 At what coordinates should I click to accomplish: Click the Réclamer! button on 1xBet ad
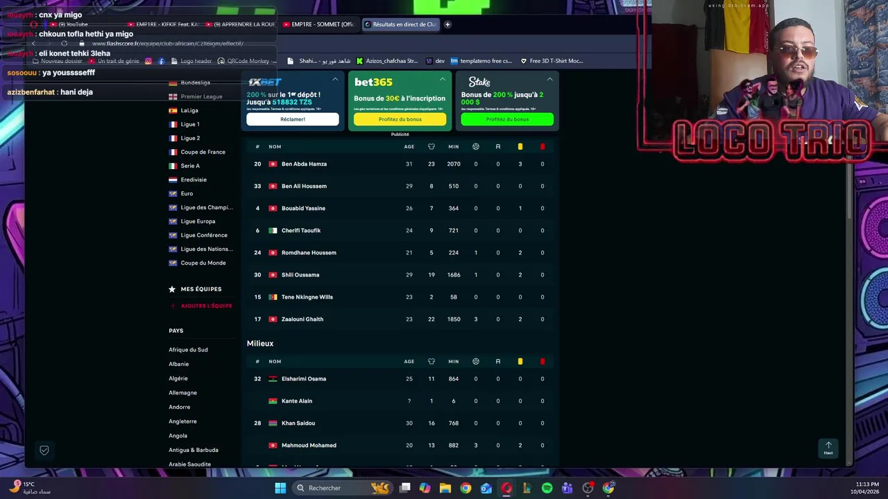coord(293,119)
